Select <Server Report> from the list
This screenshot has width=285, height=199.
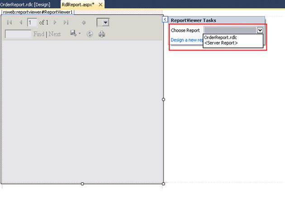pos(221,43)
